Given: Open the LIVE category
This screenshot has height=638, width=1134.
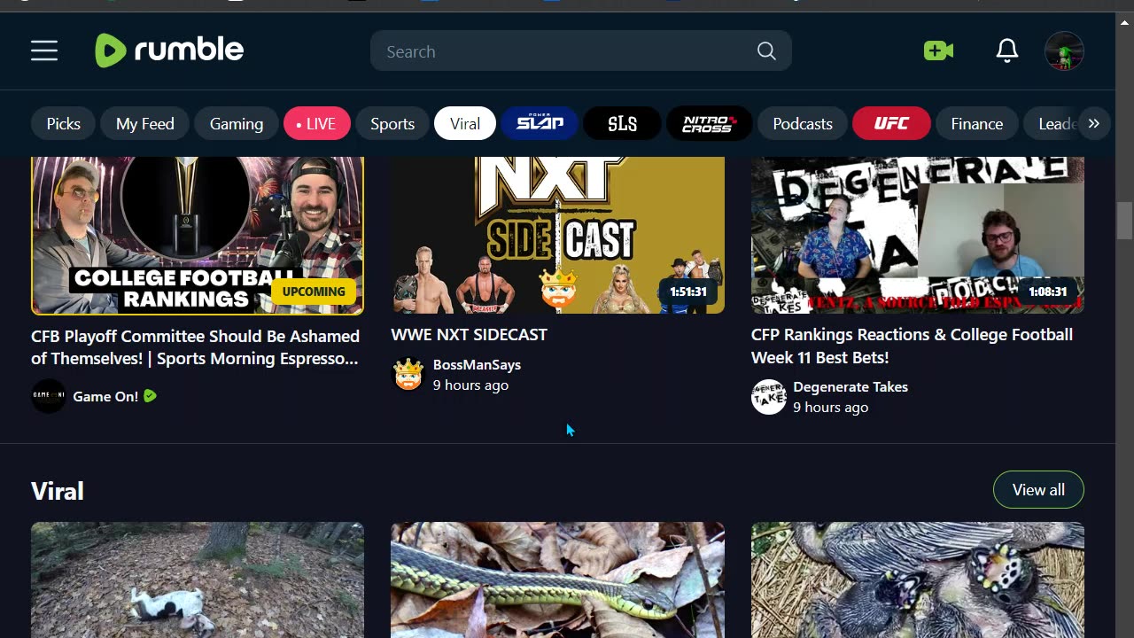Looking at the screenshot, I should (x=317, y=123).
